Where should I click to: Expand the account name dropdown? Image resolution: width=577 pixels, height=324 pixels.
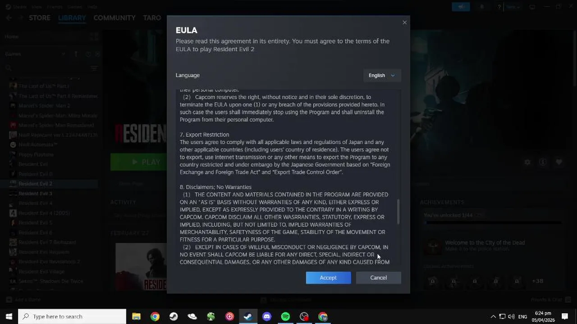[x=513, y=7]
